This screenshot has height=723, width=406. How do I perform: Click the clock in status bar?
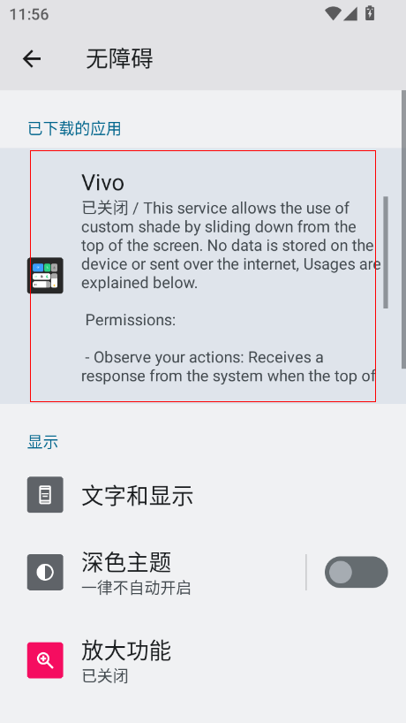(29, 14)
